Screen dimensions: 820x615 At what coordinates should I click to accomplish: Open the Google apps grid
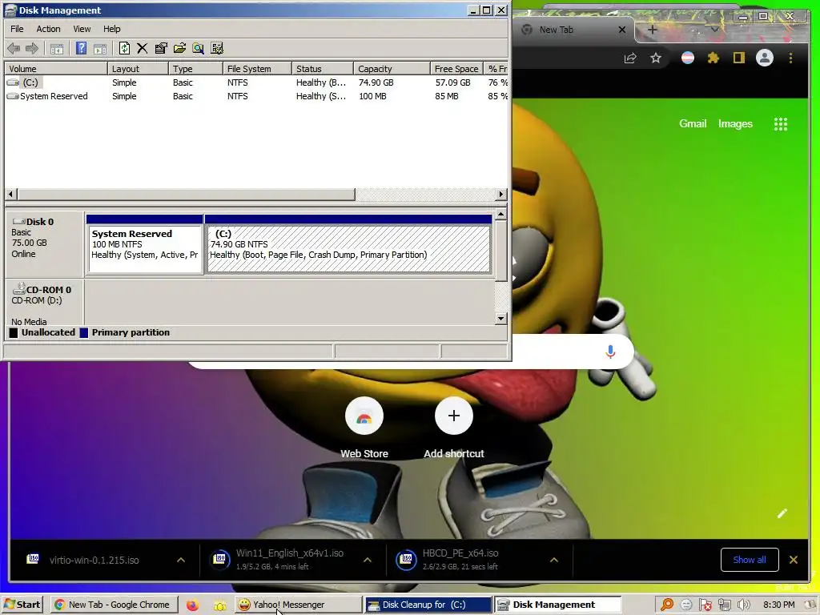780,124
